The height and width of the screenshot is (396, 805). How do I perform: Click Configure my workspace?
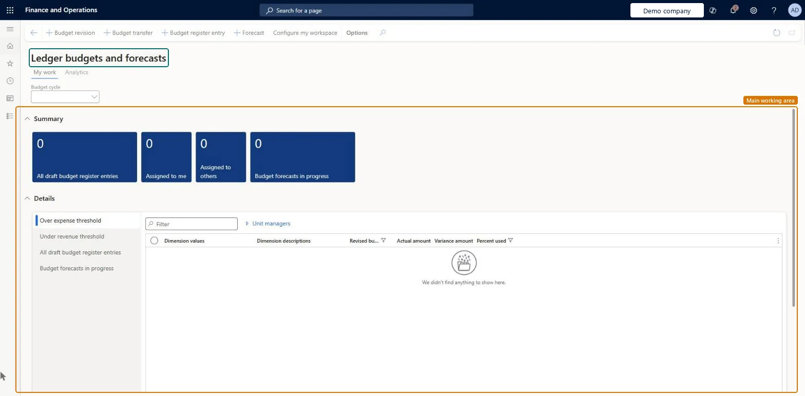pos(305,33)
